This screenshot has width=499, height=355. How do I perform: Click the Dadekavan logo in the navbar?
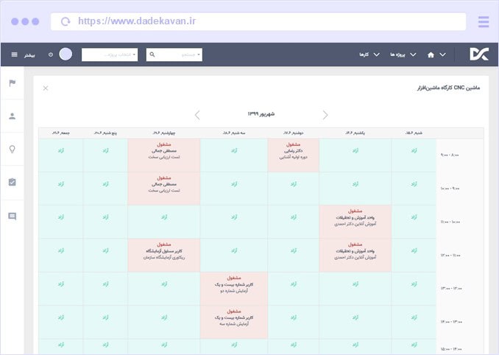click(x=477, y=55)
